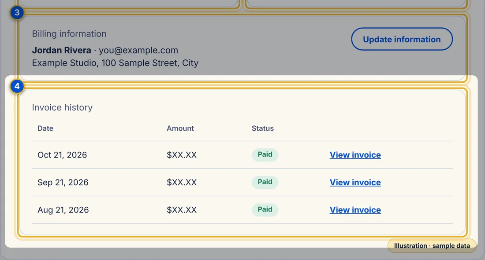This screenshot has width=485, height=260.
Task: Click the $XX.XX amount for Aug 21
Action: click(x=182, y=210)
